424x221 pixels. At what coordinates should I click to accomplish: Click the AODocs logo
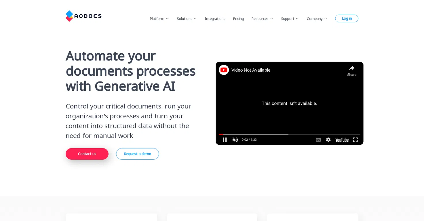pyautogui.click(x=83, y=16)
